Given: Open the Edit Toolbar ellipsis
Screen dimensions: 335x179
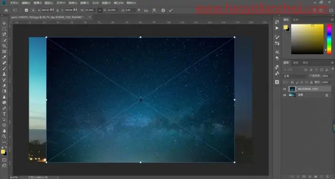Looking at the screenshot, I should pyautogui.click(x=4, y=142).
